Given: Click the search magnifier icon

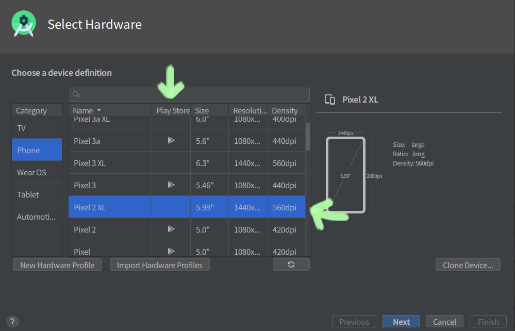Looking at the screenshot, I should coord(76,94).
